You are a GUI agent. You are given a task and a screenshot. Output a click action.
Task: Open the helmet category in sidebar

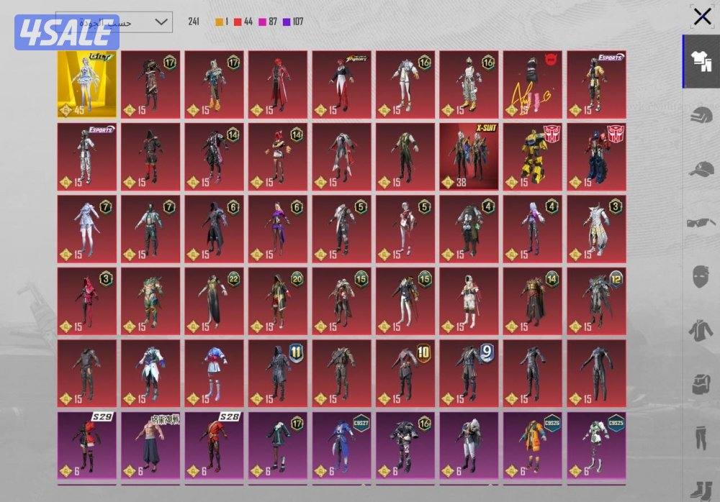tap(701, 116)
